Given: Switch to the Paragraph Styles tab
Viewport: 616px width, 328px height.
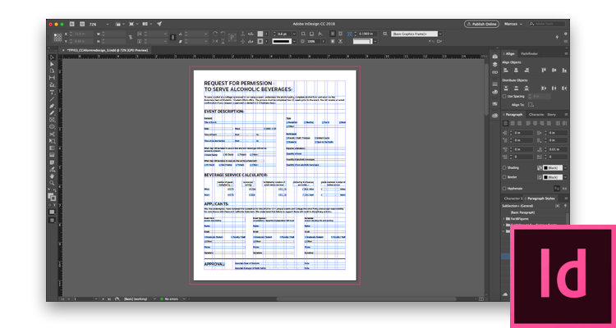Looking at the screenshot, I should [542, 198].
